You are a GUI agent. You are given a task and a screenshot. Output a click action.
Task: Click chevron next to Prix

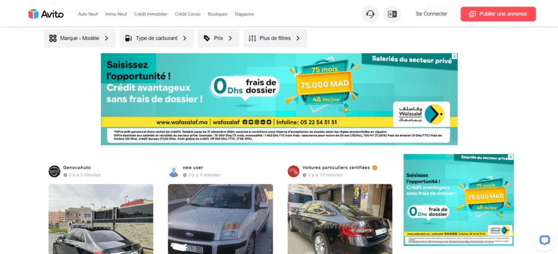point(231,38)
